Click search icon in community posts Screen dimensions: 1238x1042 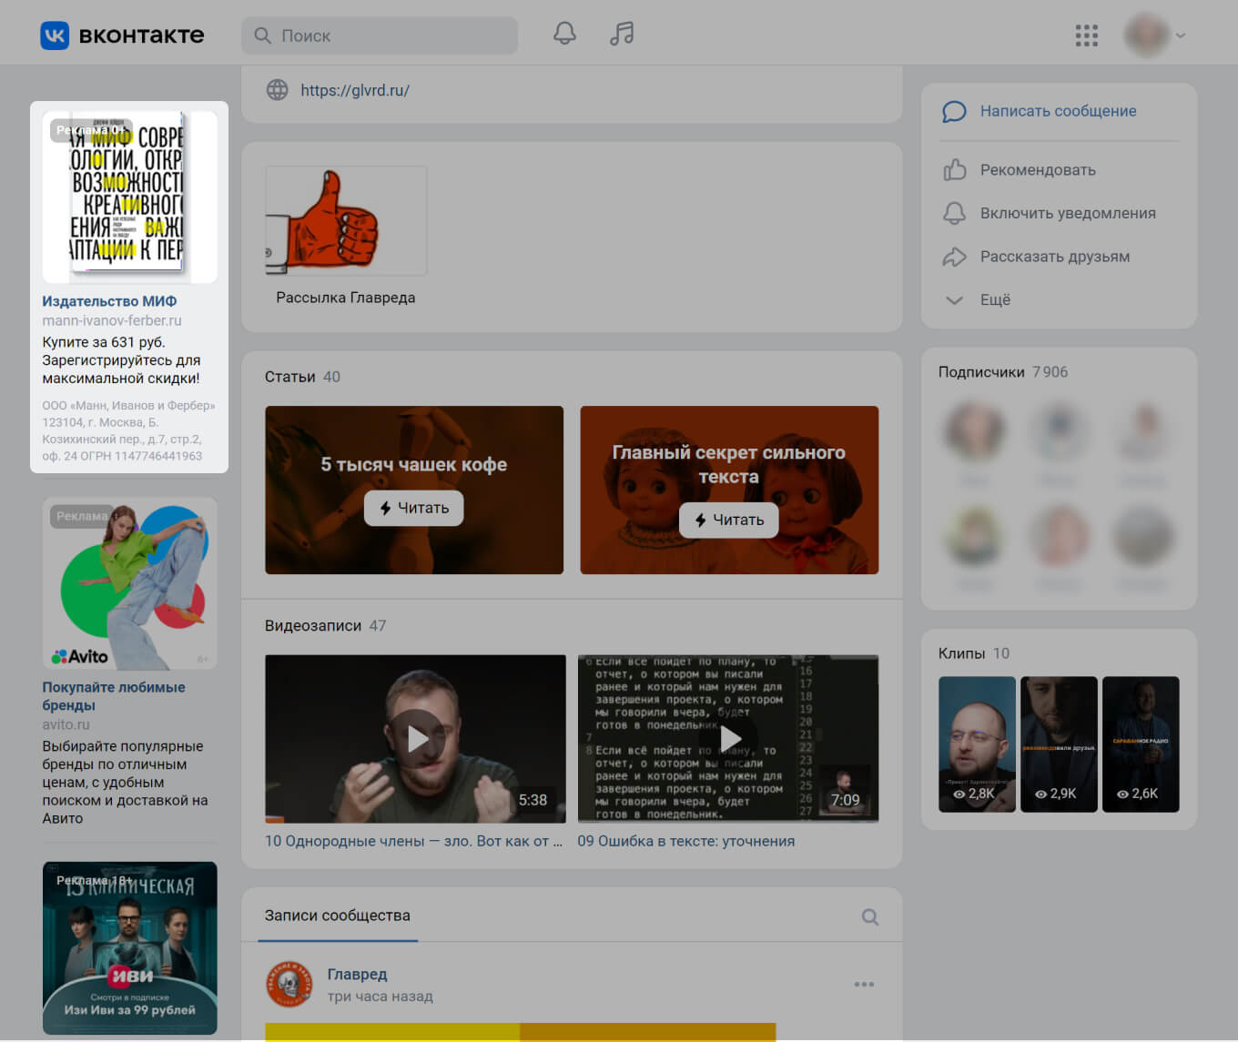[x=869, y=916]
